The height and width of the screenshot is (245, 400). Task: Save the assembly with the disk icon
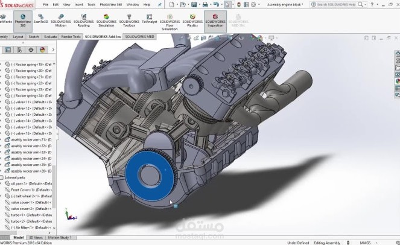click(194, 5)
